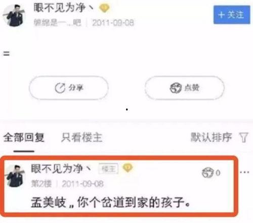Tap the like hand icon in 点赞 button
Viewport: 253px width, 223px height.
pyautogui.click(x=176, y=88)
